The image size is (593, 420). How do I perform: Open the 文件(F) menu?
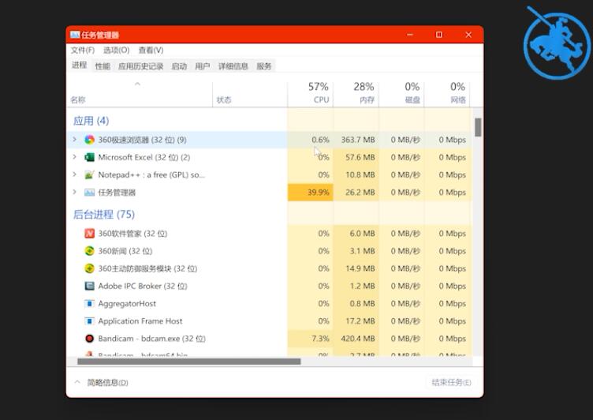[x=83, y=50]
